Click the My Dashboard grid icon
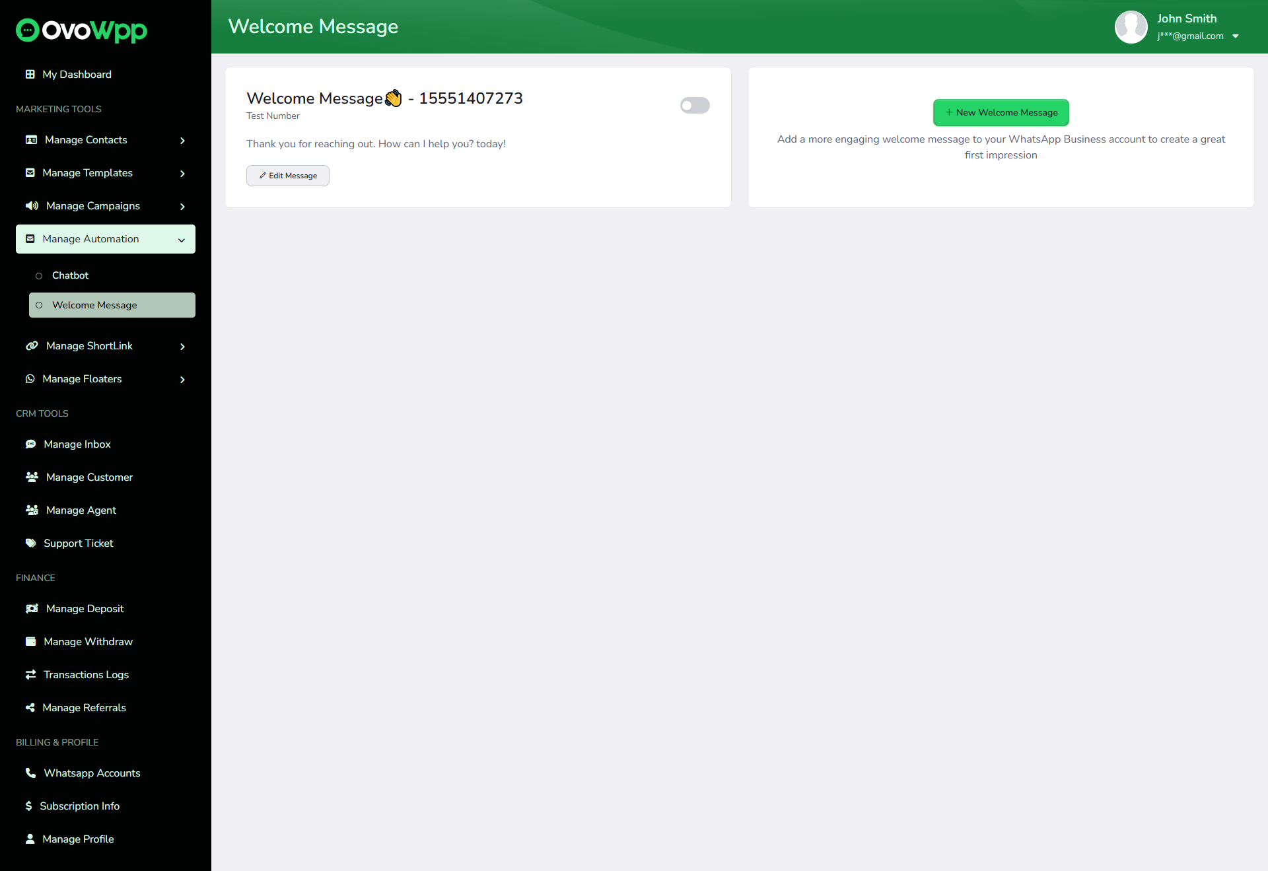Screen dimensions: 1268x871 point(30,74)
